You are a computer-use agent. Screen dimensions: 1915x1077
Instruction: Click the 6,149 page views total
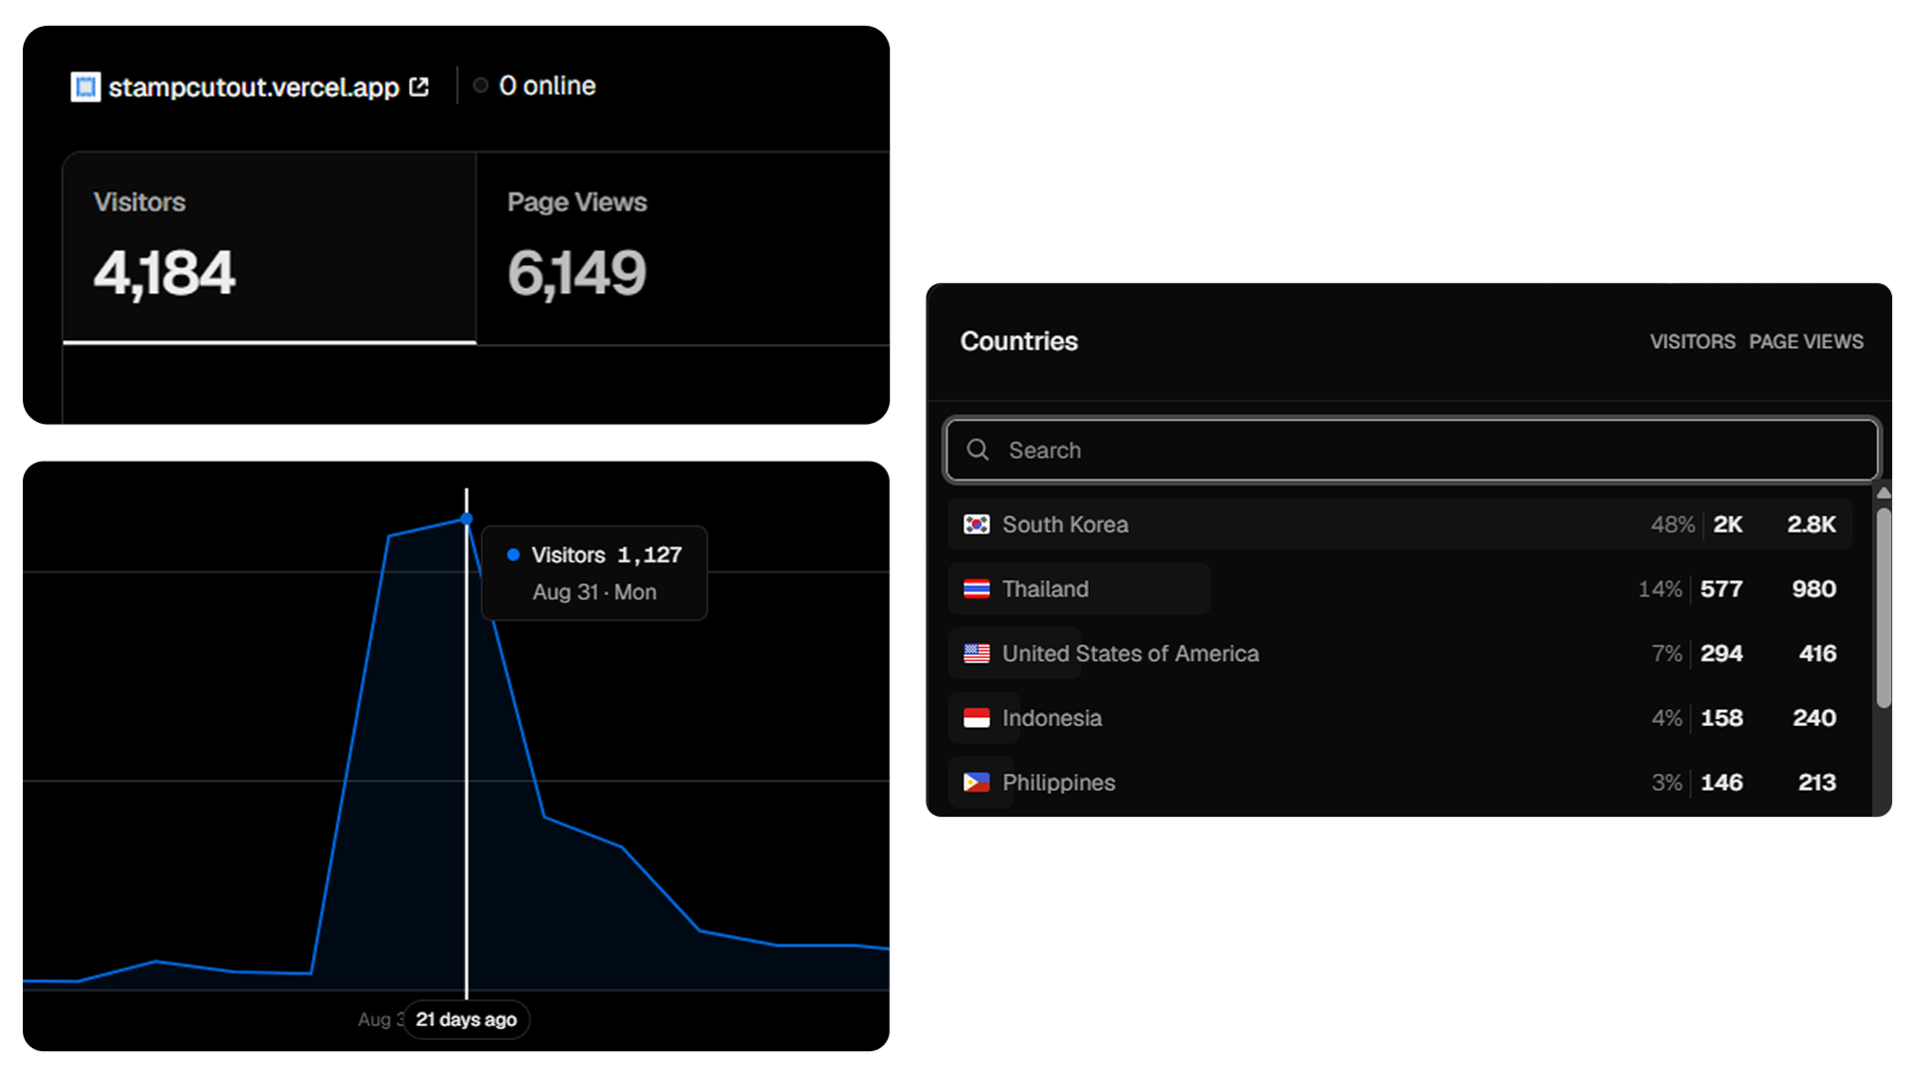tap(577, 273)
